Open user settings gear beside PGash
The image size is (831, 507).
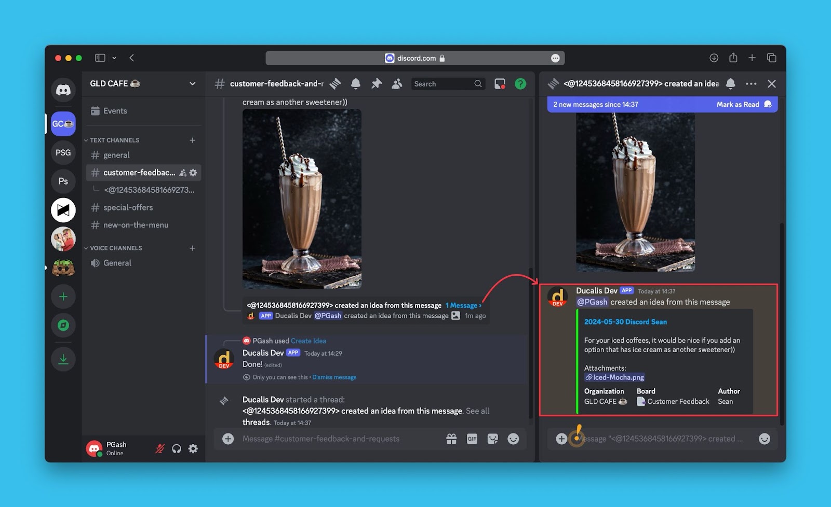[x=193, y=448]
